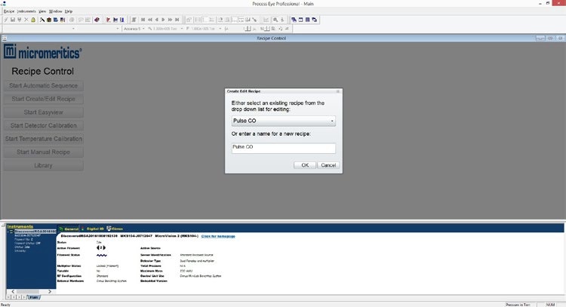The image size is (566, 307).
Task: Click Start Create/Edit Recipe button
Action: tap(43, 99)
